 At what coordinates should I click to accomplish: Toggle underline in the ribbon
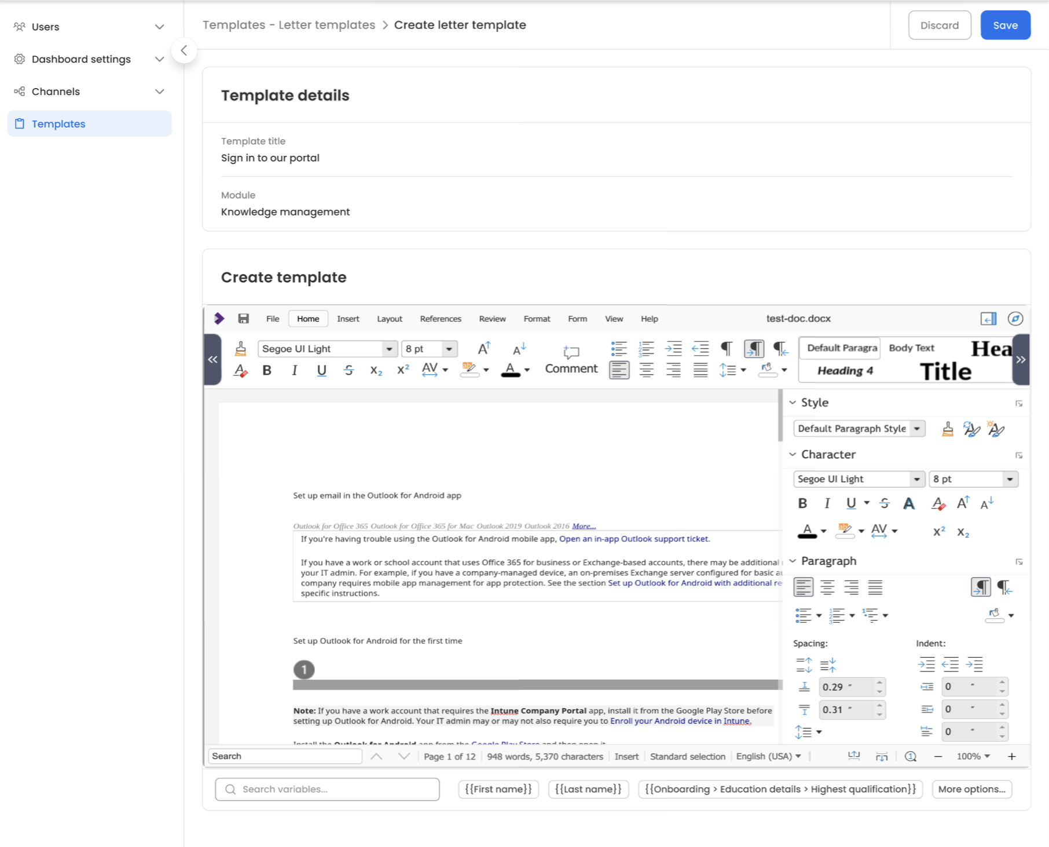[x=322, y=371]
